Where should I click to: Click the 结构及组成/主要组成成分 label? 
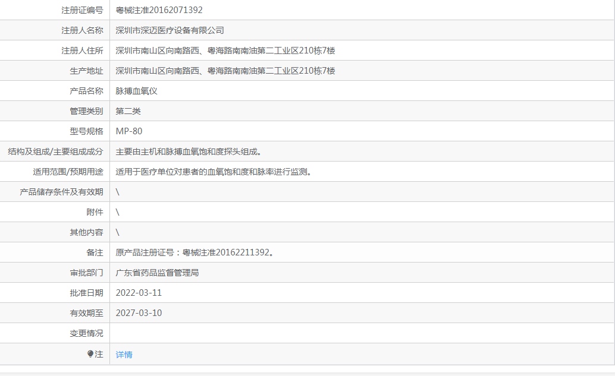[x=56, y=151]
